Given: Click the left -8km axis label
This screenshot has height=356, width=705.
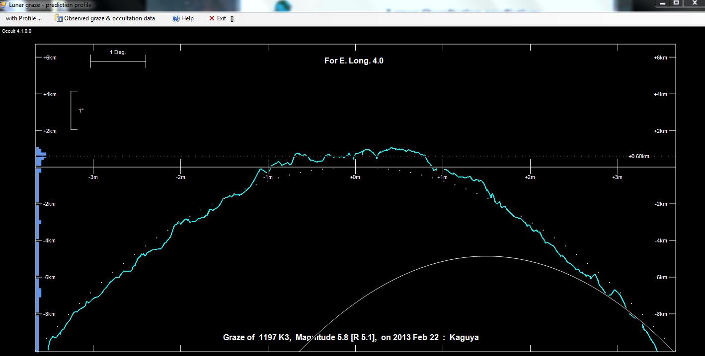Looking at the screenshot, I should pos(49,314).
